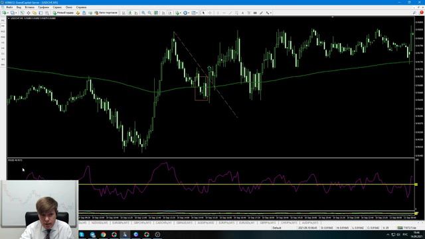
Task: Open the indicators list toolbar icon
Action: click(177, 13)
